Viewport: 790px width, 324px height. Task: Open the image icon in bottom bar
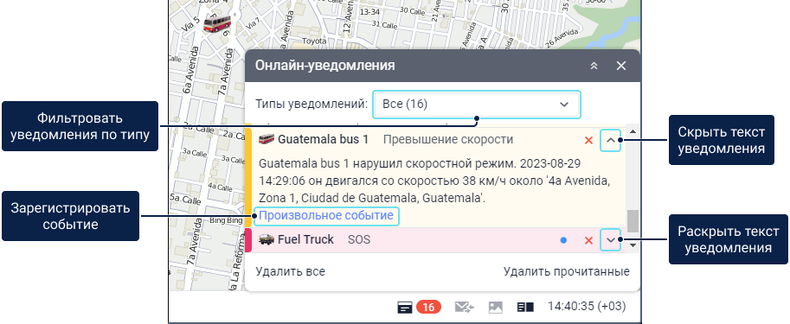[x=496, y=307]
